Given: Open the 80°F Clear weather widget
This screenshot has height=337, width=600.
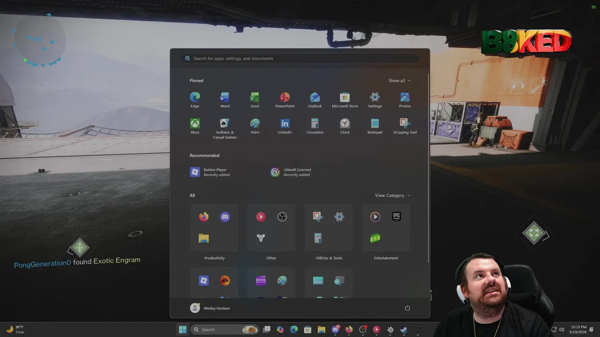Looking at the screenshot, I should coord(15,330).
